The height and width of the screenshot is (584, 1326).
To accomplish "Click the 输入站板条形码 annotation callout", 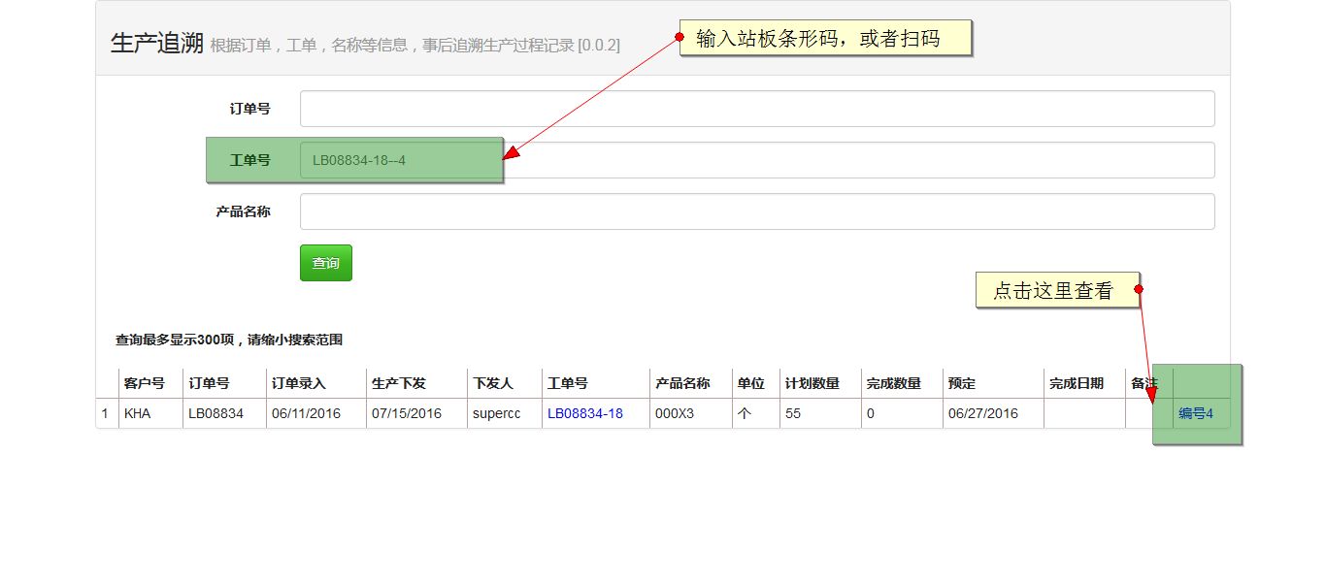I will click(x=827, y=38).
